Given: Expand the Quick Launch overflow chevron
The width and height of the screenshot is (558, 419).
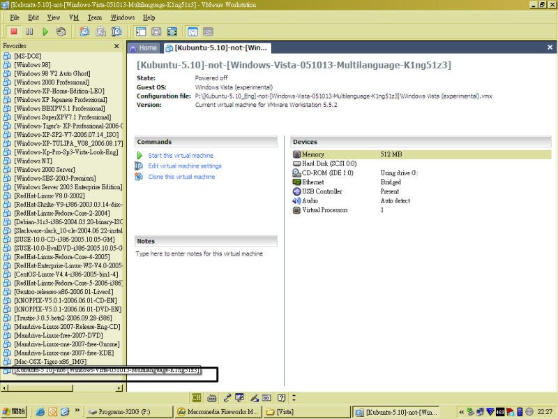Looking at the screenshot, I should [x=77, y=411].
